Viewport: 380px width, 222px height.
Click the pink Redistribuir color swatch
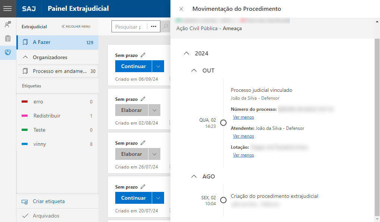25,116
